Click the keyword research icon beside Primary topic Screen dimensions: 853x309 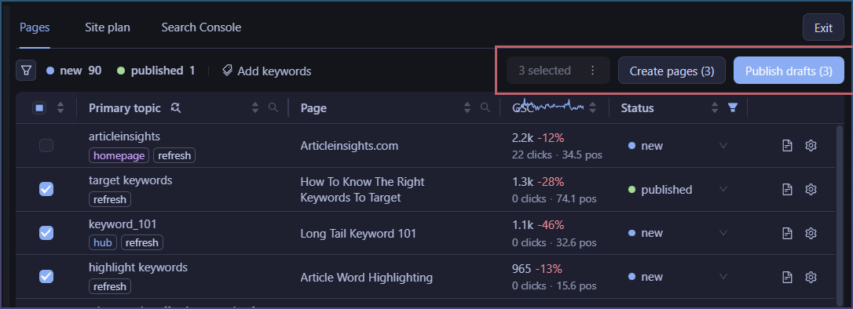(x=175, y=108)
